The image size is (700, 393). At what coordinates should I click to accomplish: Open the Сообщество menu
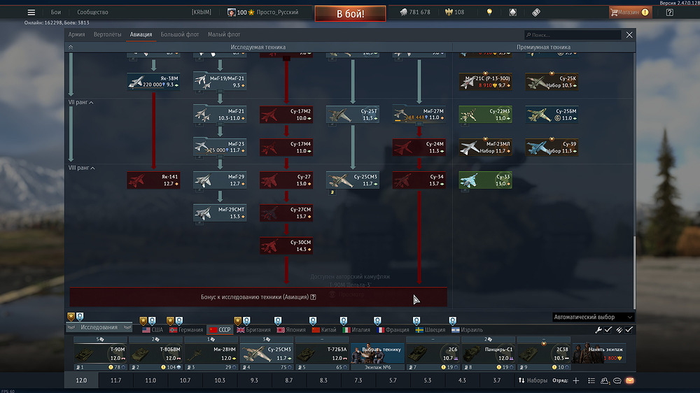coord(92,13)
